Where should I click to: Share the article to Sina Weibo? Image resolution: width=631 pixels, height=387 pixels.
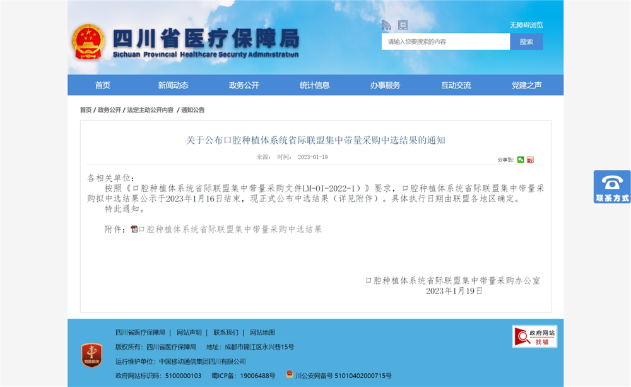[530, 160]
